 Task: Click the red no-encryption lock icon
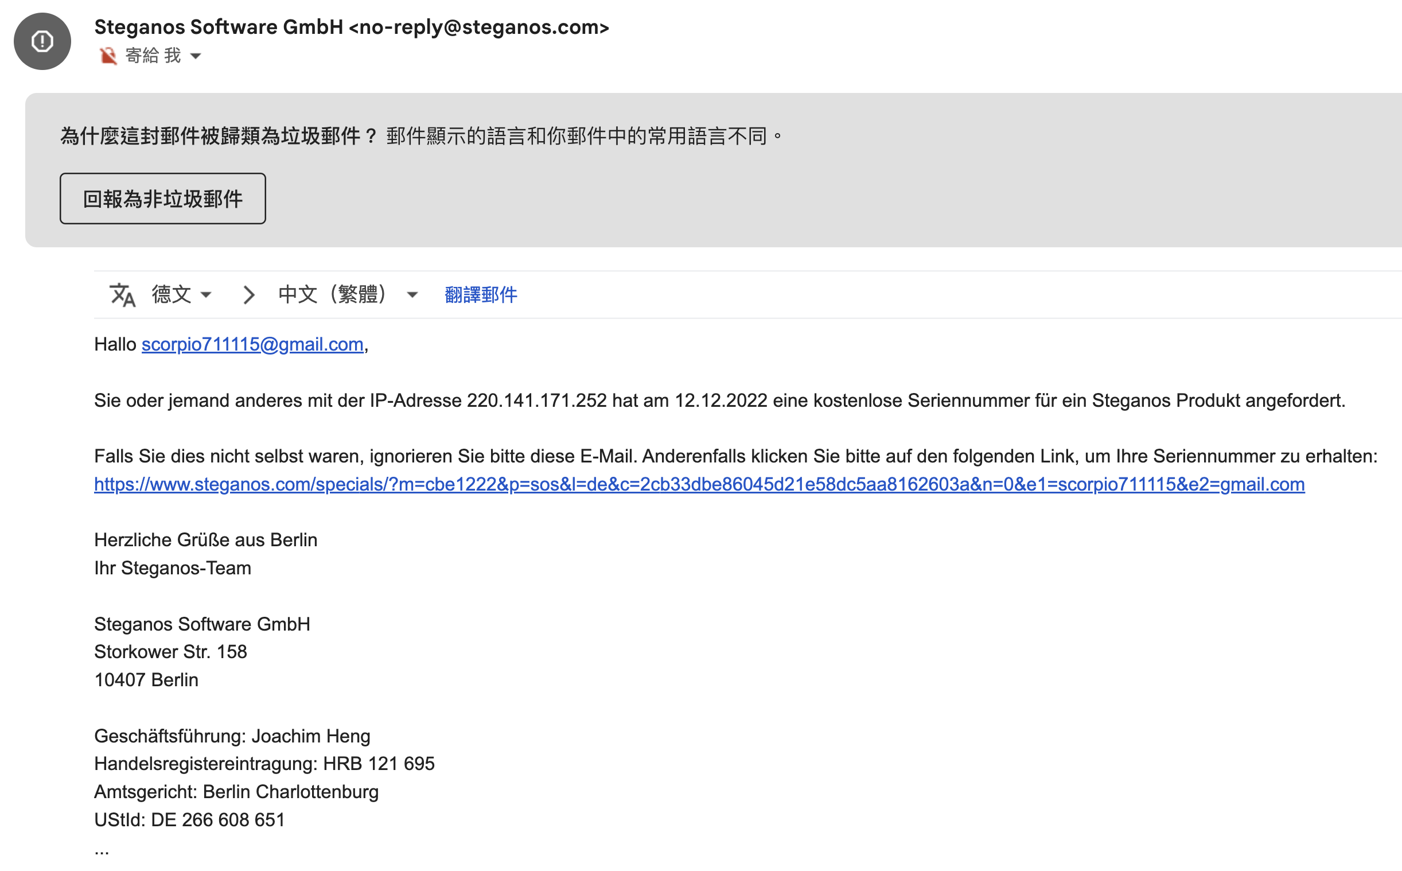click(x=108, y=56)
